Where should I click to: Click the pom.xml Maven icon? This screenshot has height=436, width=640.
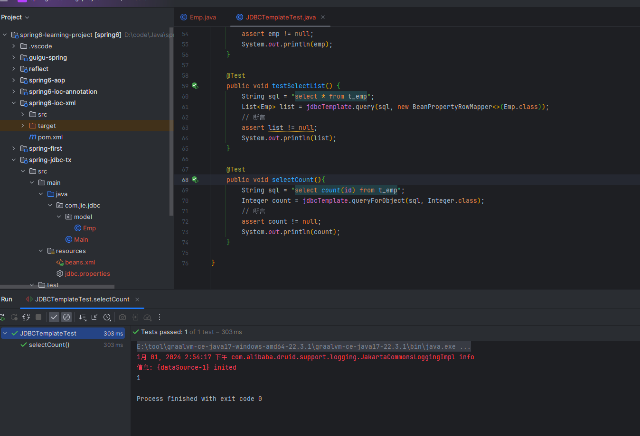point(33,137)
